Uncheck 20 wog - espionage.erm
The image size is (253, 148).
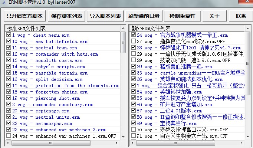point(9,111)
